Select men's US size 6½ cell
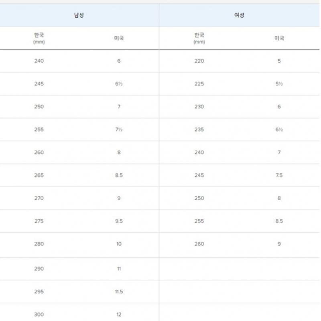321x321 pixels. coord(119,84)
